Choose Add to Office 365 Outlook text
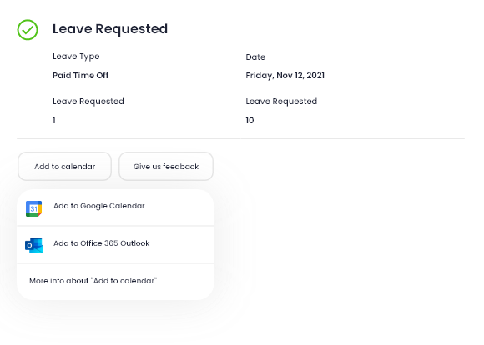 (x=102, y=243)
